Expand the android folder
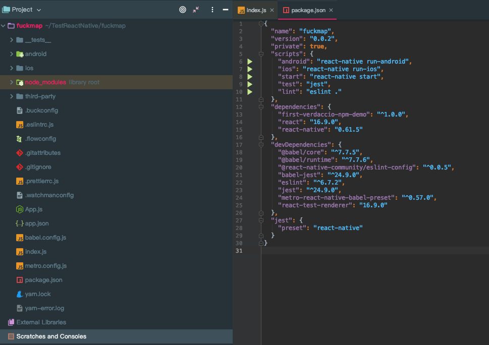This screenshot has width=489, height=345. pyautogui.click(x=12, y=54)
